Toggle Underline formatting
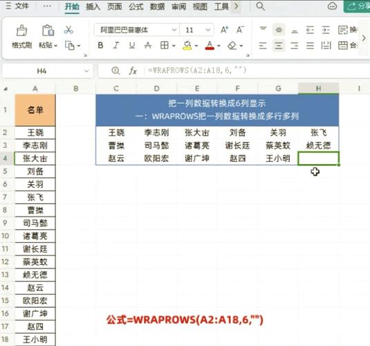 click(132, 46)
